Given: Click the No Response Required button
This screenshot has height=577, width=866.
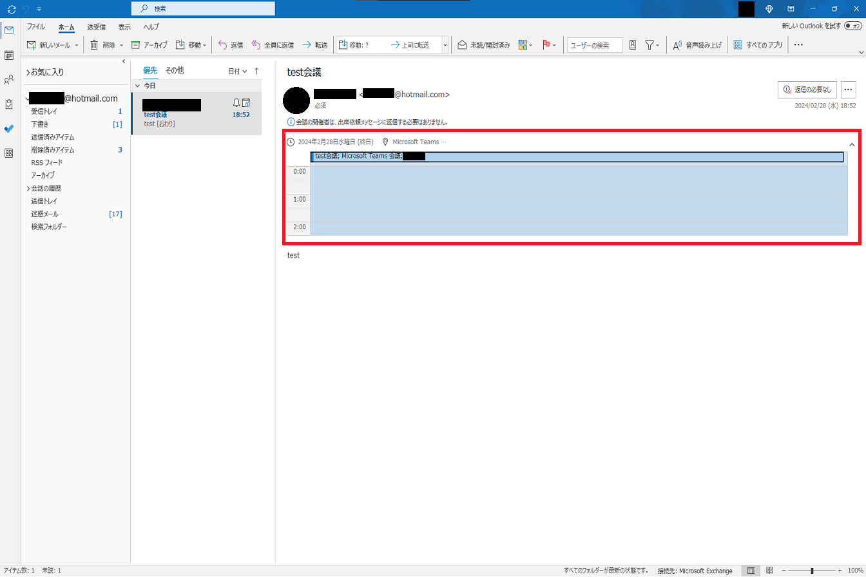Looking at the screenshot, I should 807,90.
